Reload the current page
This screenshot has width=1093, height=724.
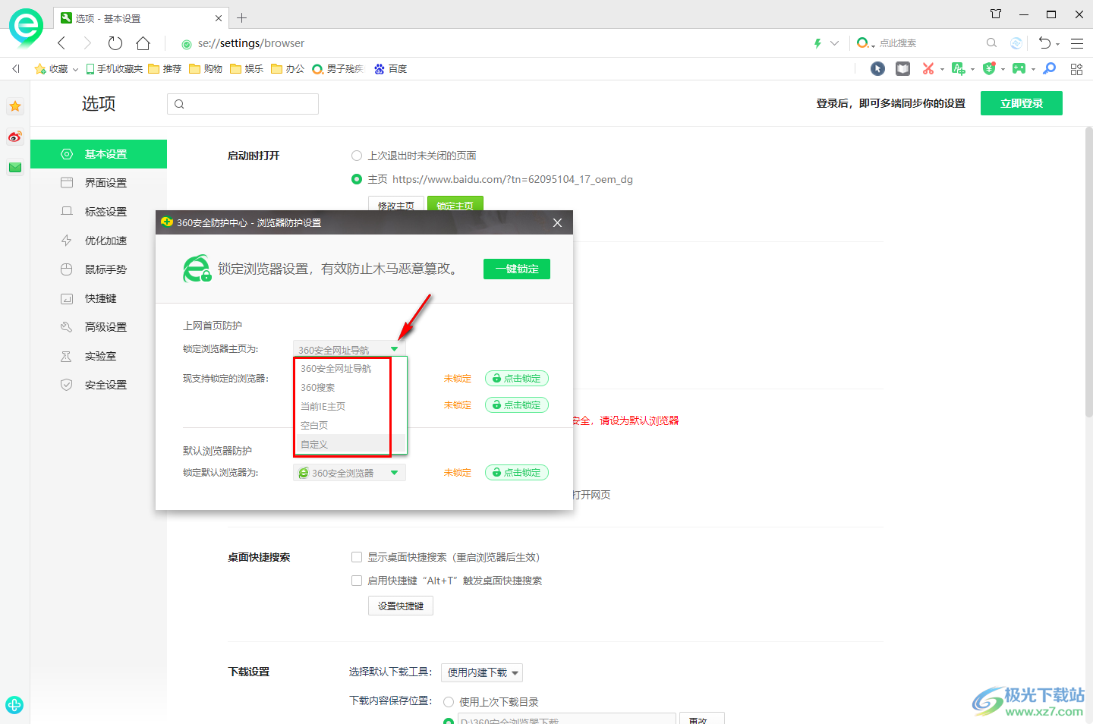pyautogui.click(x=115, y=43)
